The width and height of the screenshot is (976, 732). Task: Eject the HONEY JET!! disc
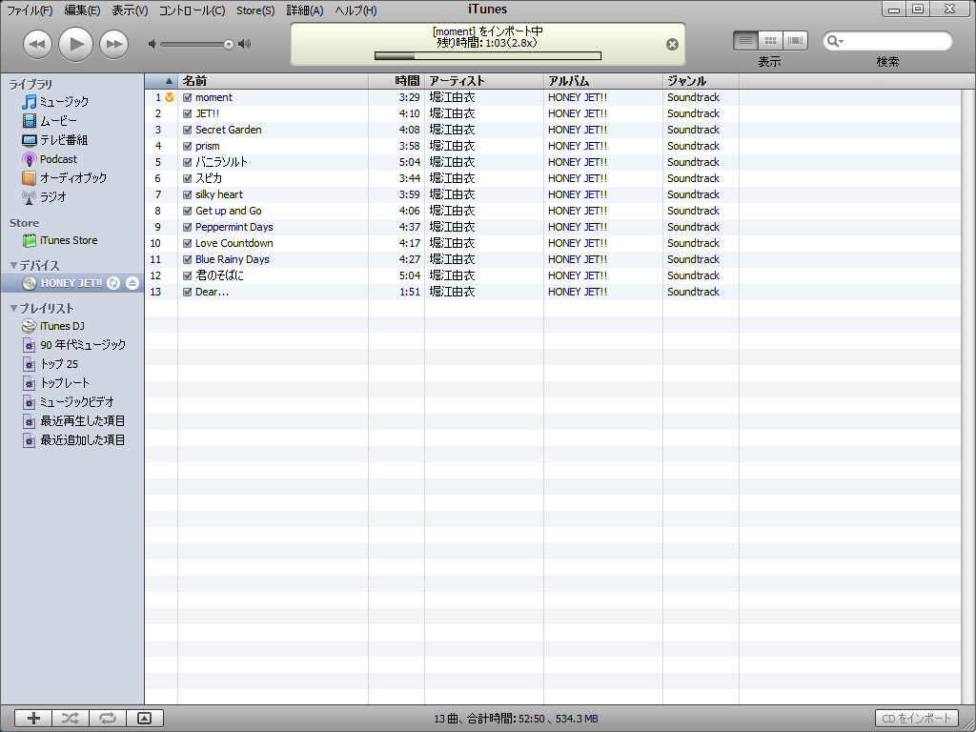tap(132, 283)
